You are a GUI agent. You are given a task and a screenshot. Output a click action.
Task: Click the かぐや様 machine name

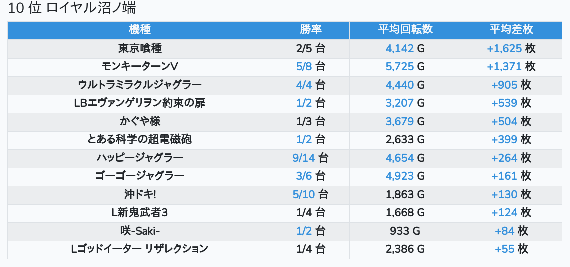(140, 121)
